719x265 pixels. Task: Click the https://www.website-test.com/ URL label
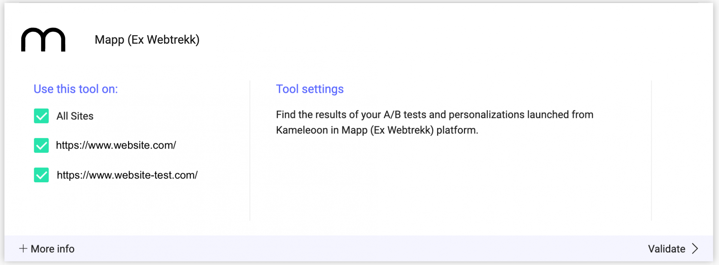pyautogui.click(x=127, y=175)
